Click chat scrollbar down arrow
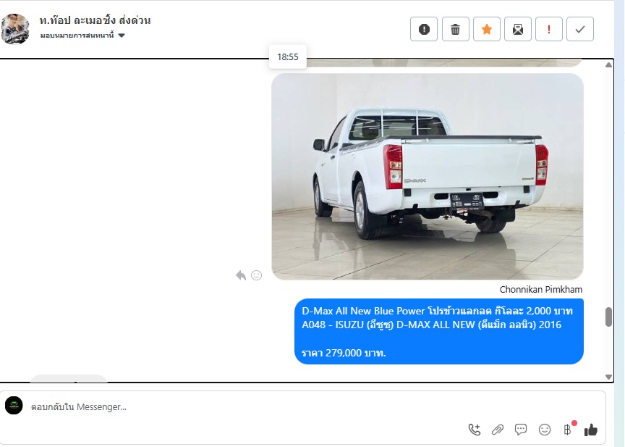 pos(608,376)
